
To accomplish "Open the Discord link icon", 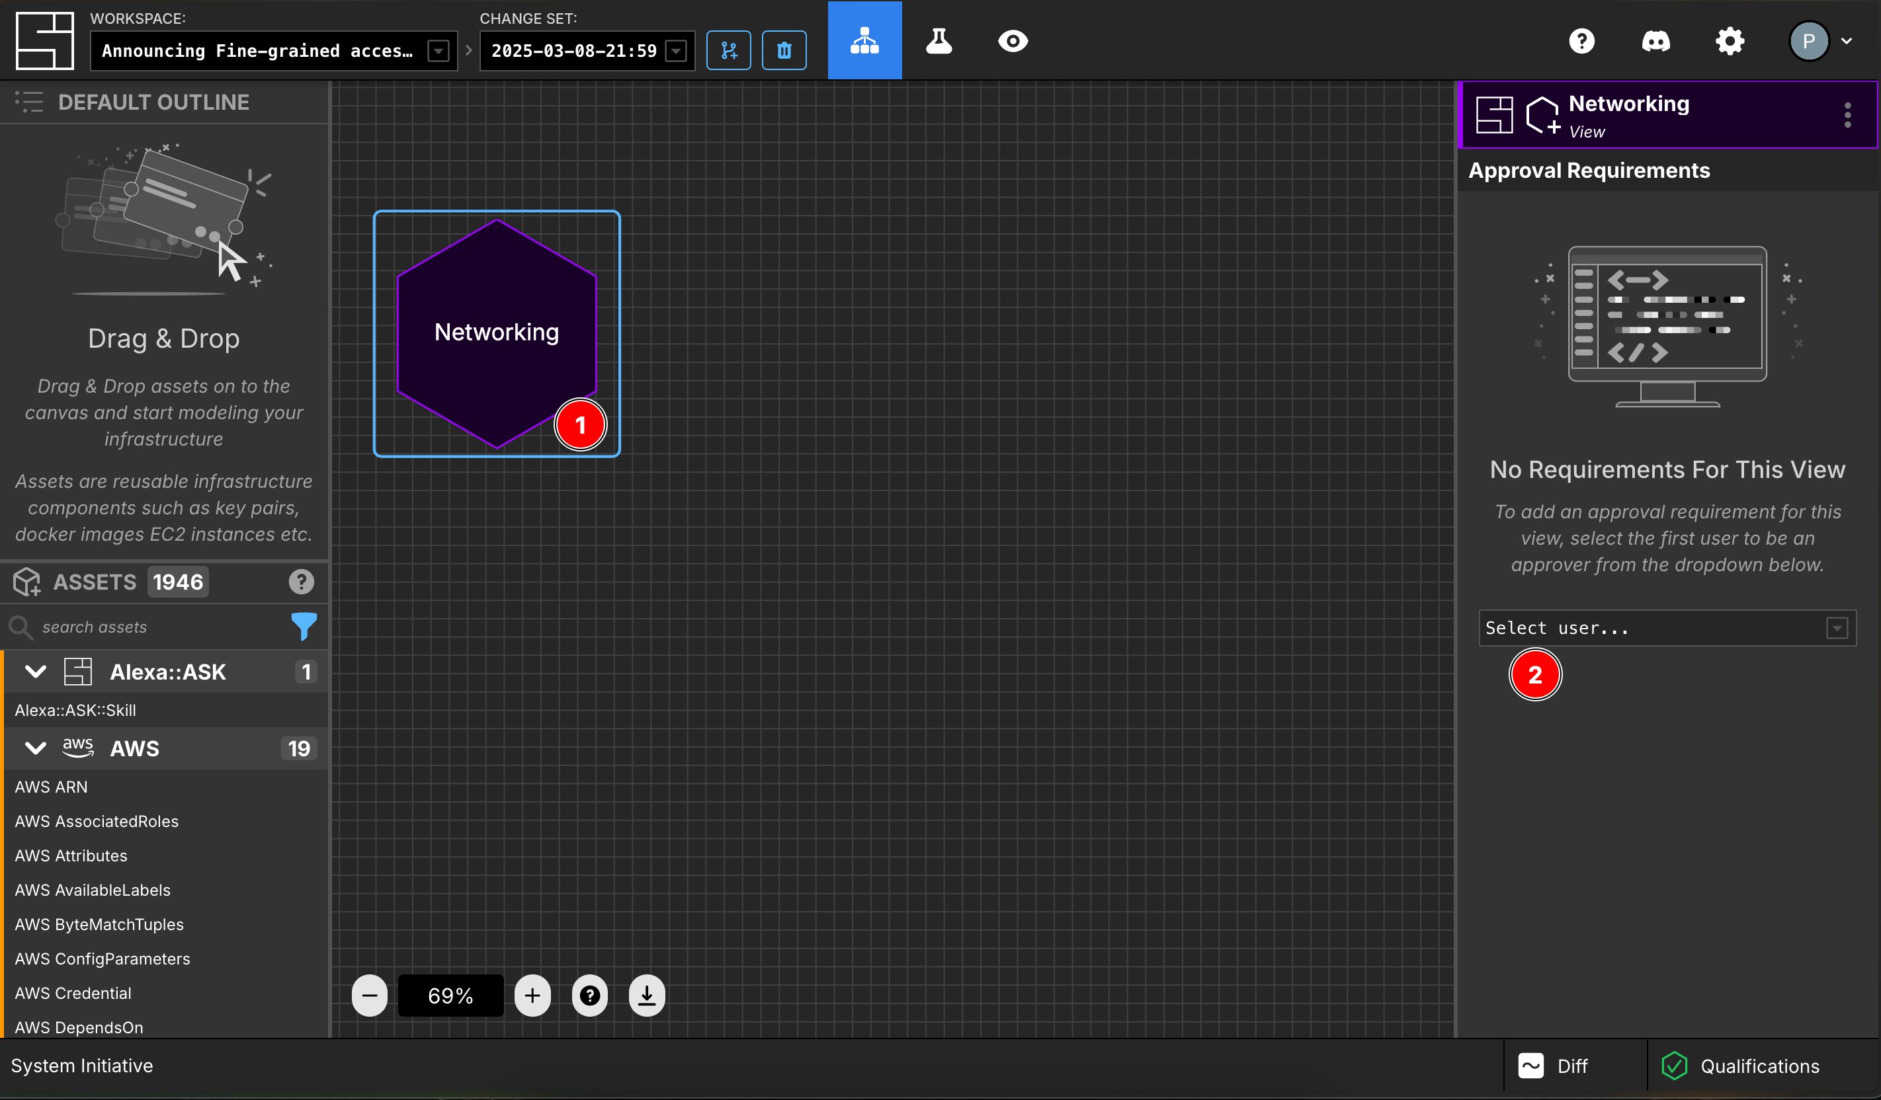I will (x=1655, y=41).
